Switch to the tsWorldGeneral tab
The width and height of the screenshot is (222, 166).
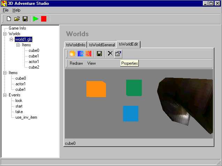click(x=102, y=45)
